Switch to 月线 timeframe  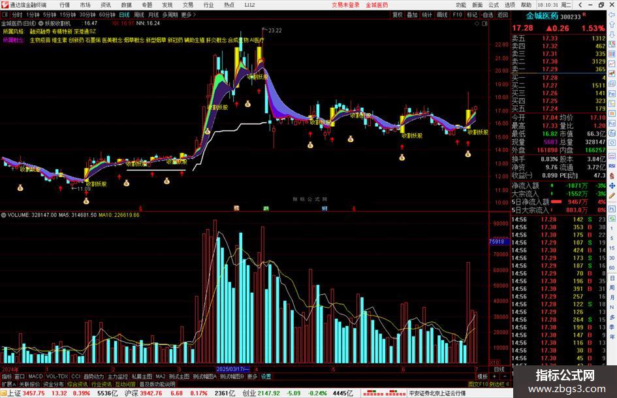click(x=153, y=15)
